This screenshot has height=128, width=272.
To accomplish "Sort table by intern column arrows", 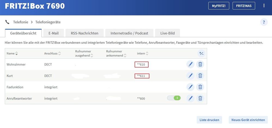I will coord(147,54).
